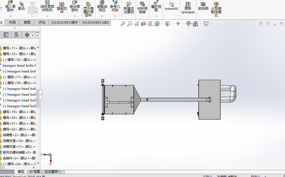Click Exploded View (爆炸视图) tool
The image size is (285, 177).
156,6
